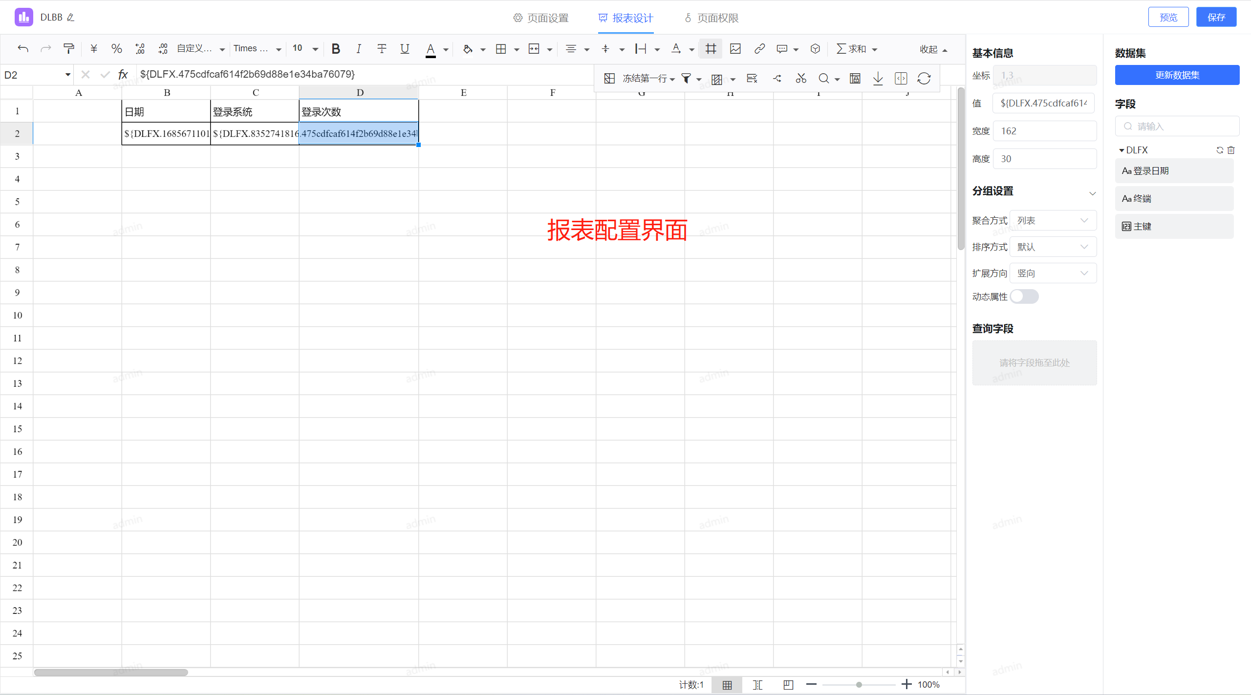Select the 主键 field
Screen dimensions: 1251x695
[1174, 227]
